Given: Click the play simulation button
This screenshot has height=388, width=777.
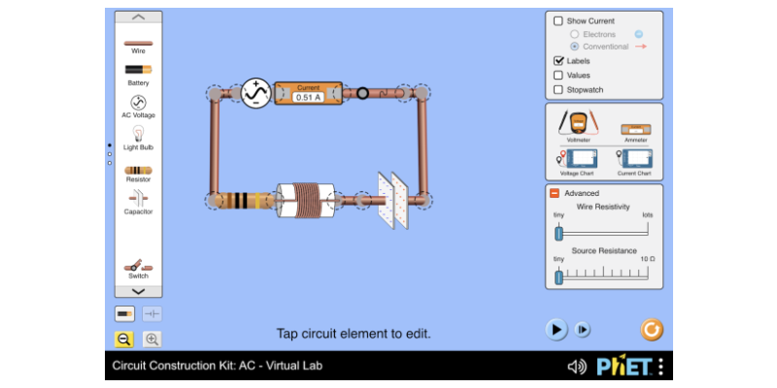Looking at the screenshot, I should 556,330.
